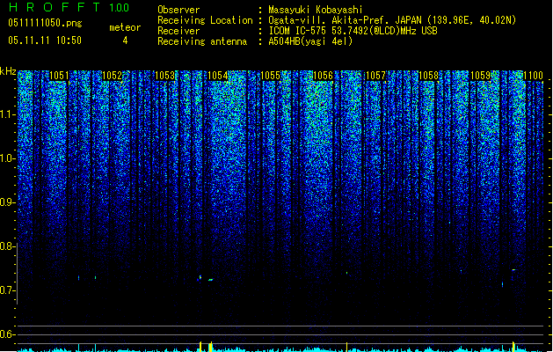The width and height of the screenshot is (553, 352).
Task: Click the 1058 time marker
Action: (x=428, y=76)
